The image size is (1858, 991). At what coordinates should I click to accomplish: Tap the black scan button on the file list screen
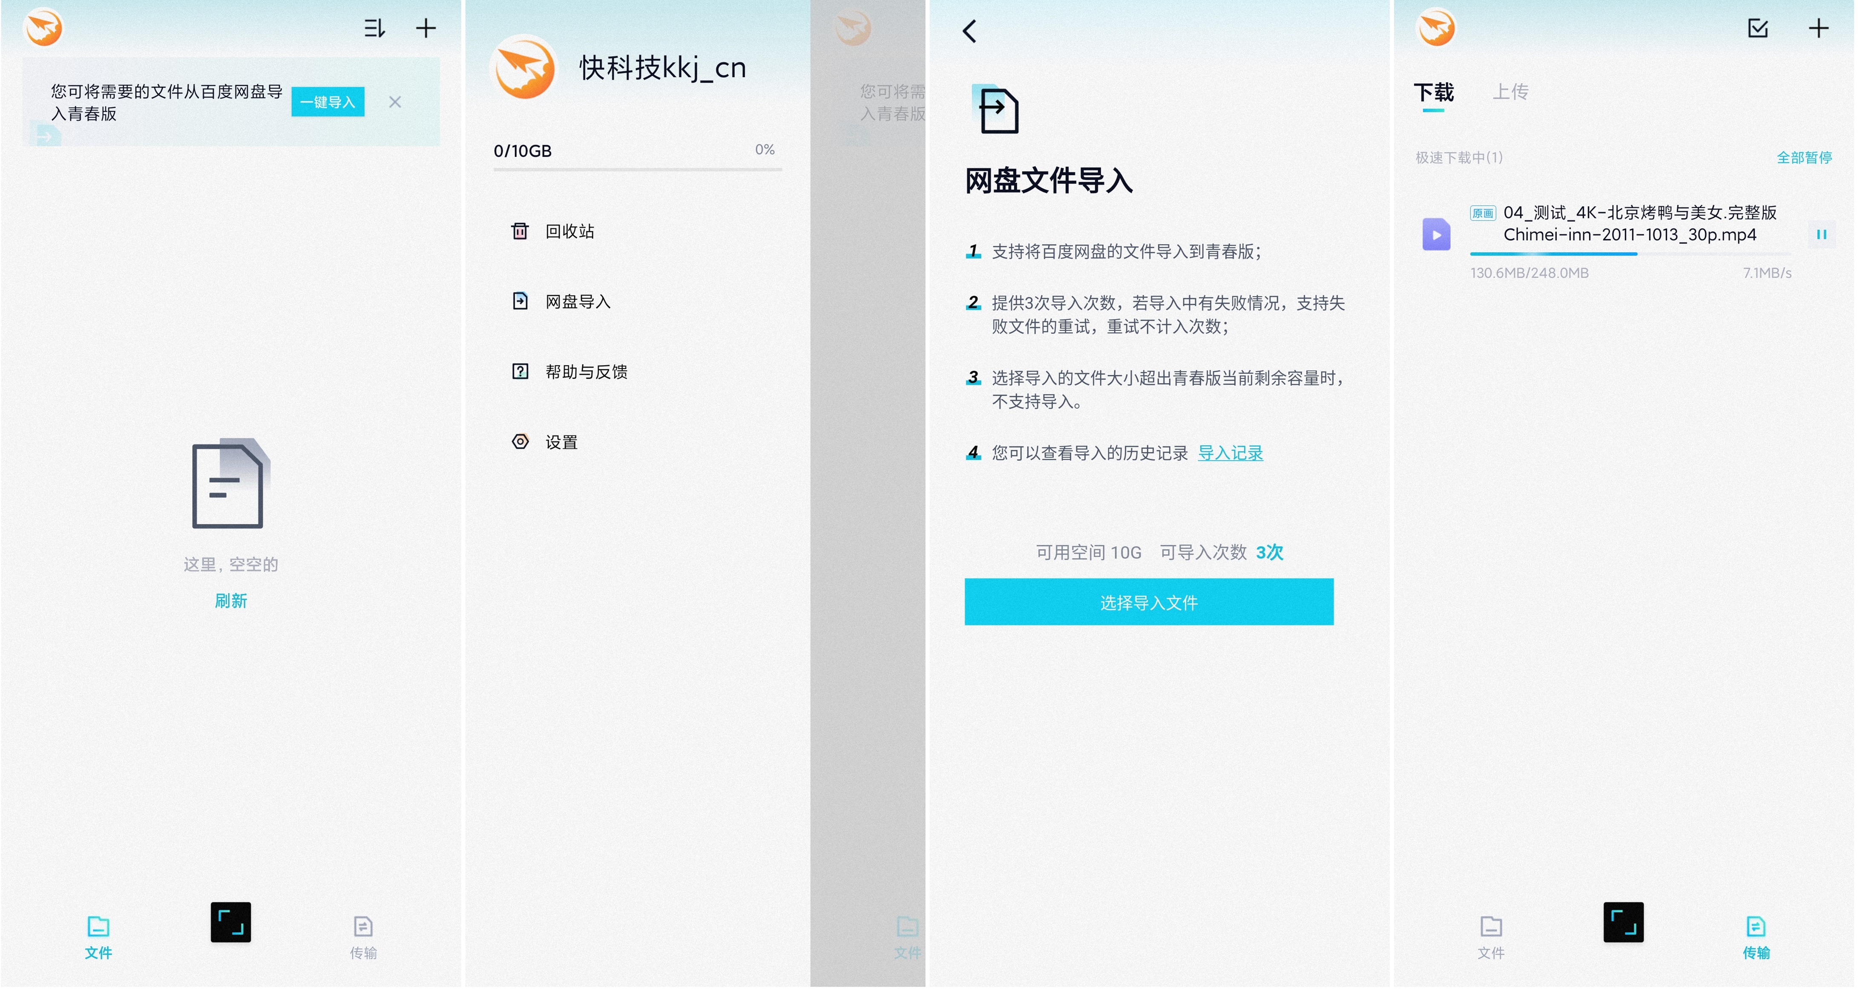click(231, 922)
